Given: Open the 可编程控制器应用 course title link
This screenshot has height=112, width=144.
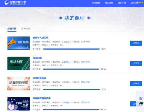Looking at the screenshot, I should tap(42, 98).
